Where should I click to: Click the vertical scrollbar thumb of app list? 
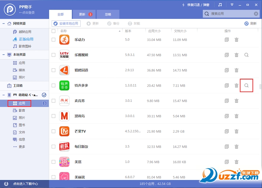pyautogui.click(x=260, y=87)
